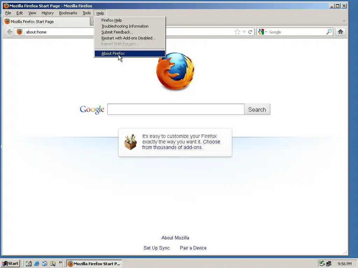This screenshot has width=358, height=268.
Task: Click the Google toolbar search field
Action: tap(297, 32)
